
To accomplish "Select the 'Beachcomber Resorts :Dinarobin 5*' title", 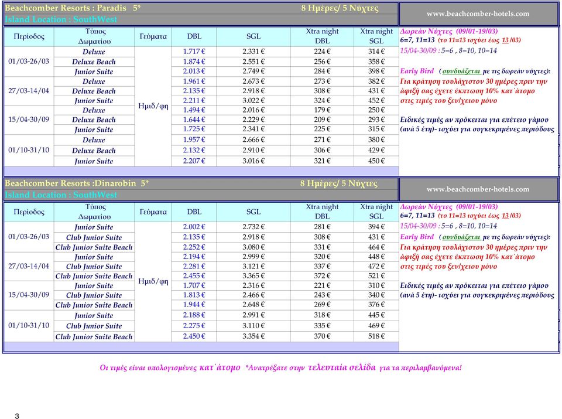I will [77, 183].
